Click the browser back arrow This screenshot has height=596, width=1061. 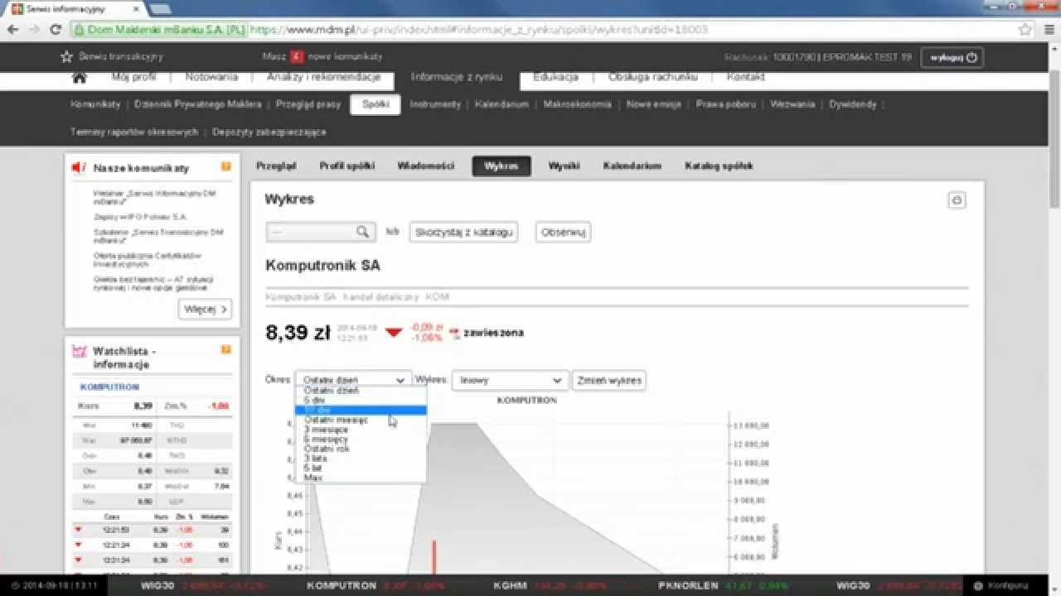[12, 29]
